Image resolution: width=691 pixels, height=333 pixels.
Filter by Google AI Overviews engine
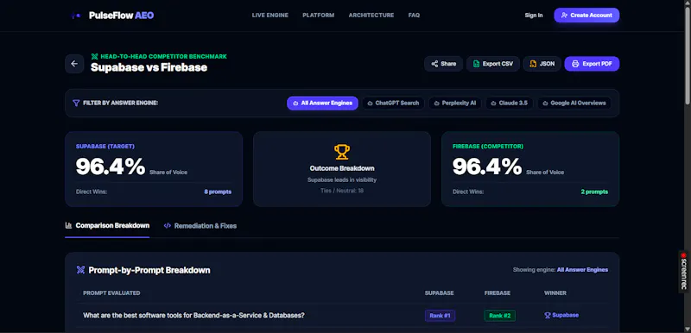pyautogui.click(x=574, y=103)
